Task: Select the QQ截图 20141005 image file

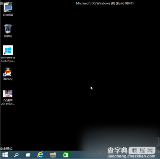Action: pos(8,94)
